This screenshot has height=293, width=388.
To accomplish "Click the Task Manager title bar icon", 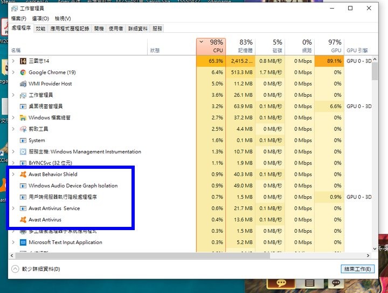I will [x=15, y=9].
